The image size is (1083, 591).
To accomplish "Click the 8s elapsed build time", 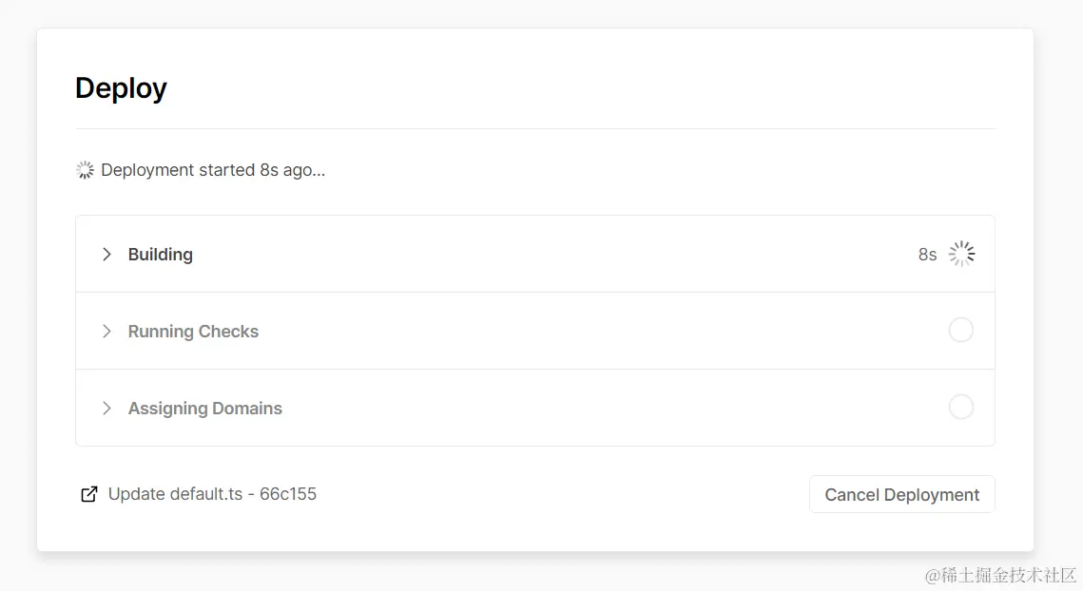I will click(928, 255).
